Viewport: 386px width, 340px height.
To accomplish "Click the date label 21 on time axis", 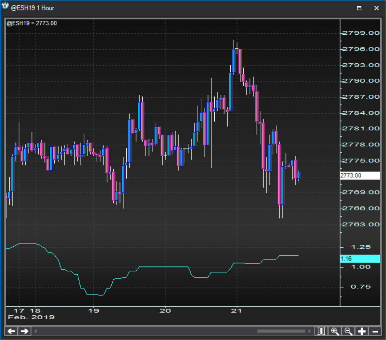I will point(236,311).
